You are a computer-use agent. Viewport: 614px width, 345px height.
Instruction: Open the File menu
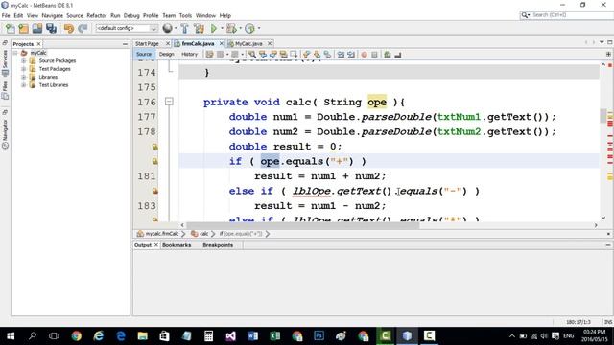6,15
